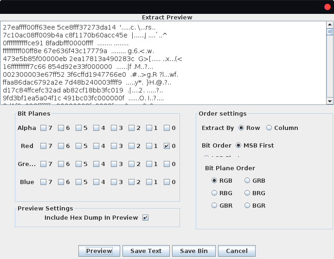
Task: Select Blue bit plane 6
Action: point(61,182)
